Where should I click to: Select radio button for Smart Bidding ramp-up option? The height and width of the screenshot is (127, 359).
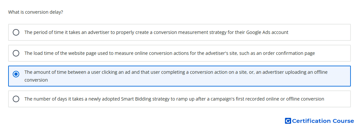[16, 99]
